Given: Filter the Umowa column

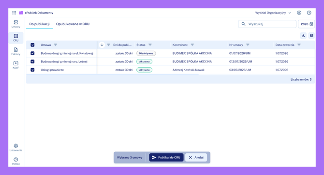Looking at the screenshot, I should pos(56,45).
